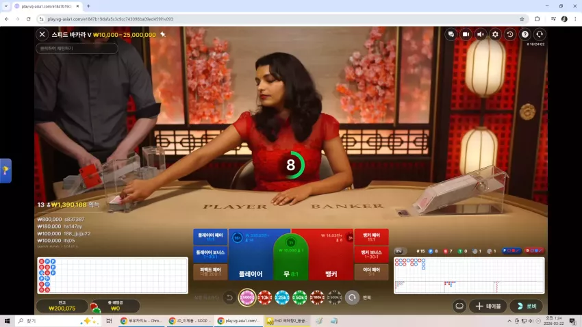Toggle the video camera icon
Screen dimensions: 582x327
(466, 34)
